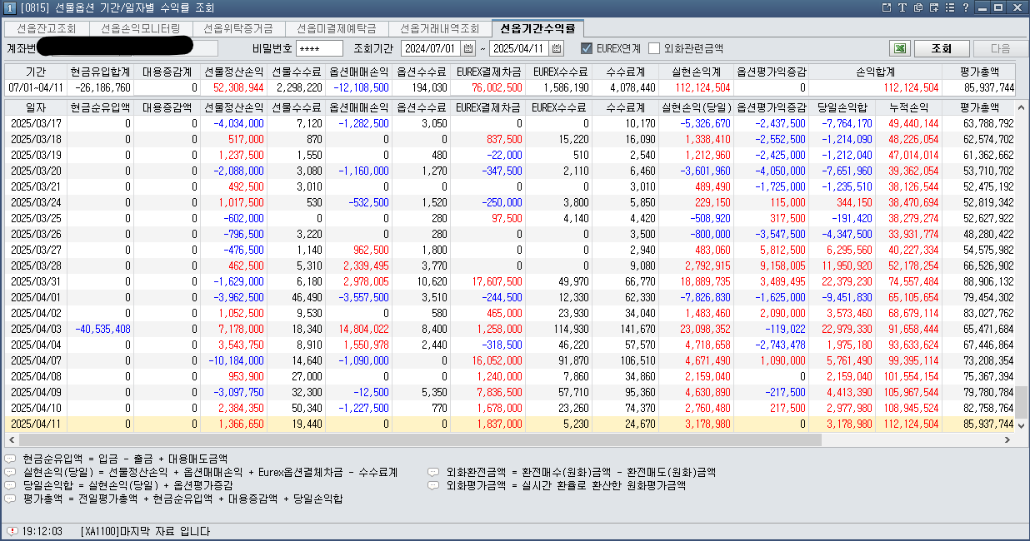Click the alert icon in the status bar

(11, 531)
